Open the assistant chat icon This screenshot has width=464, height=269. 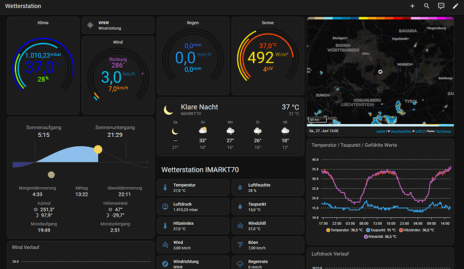pyautogui.click(x=441, y=6)
